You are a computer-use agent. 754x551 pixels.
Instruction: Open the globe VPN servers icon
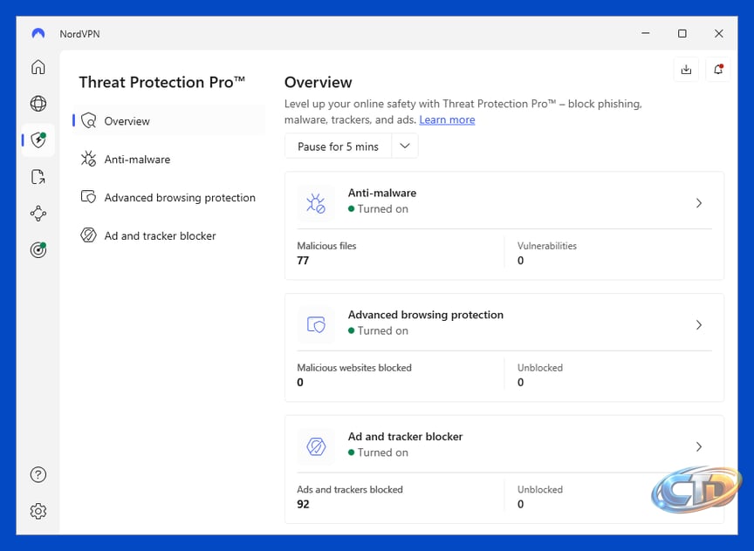(38, 103)
